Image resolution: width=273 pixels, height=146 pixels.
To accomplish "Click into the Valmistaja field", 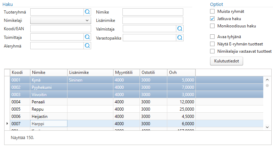I will coord(150,29).
